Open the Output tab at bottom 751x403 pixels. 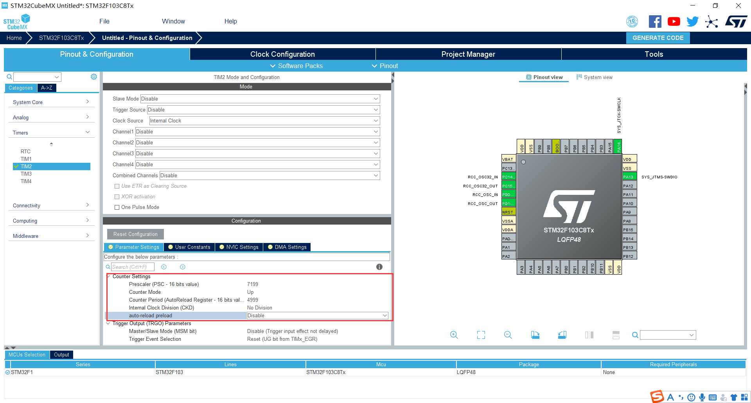pyautogui.click(x=61, y=355)
